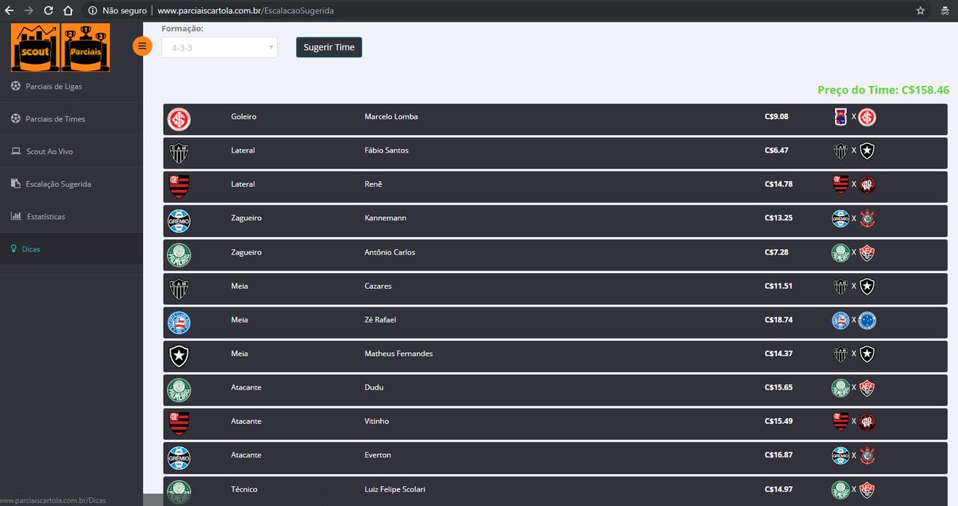The width and height of the screenshot is (958, 506).
Task: Select player name Renê
Action: pos(374,184)
